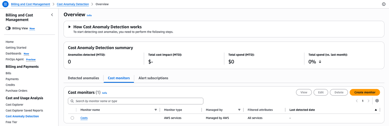Image resolution: width=389 pixels, height=126 pixels.
Task: Open Credits in sidebar
Action: click(10, 85)
